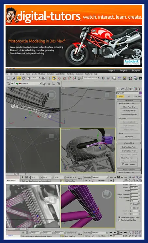Open the Local reference coordinate dropdown

tap(36, 78)
